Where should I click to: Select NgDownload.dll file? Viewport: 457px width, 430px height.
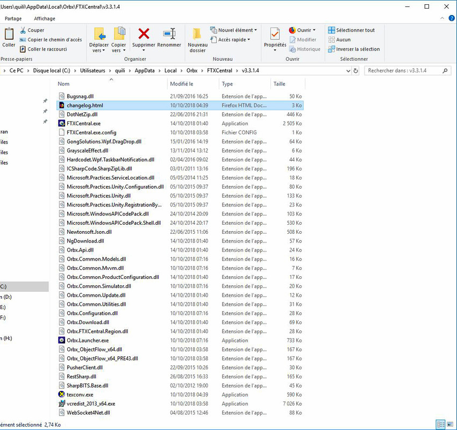click(x=85, y=241)
